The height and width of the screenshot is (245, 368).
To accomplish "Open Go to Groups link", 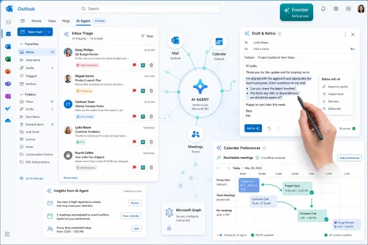I will click(x=31, y=179).
